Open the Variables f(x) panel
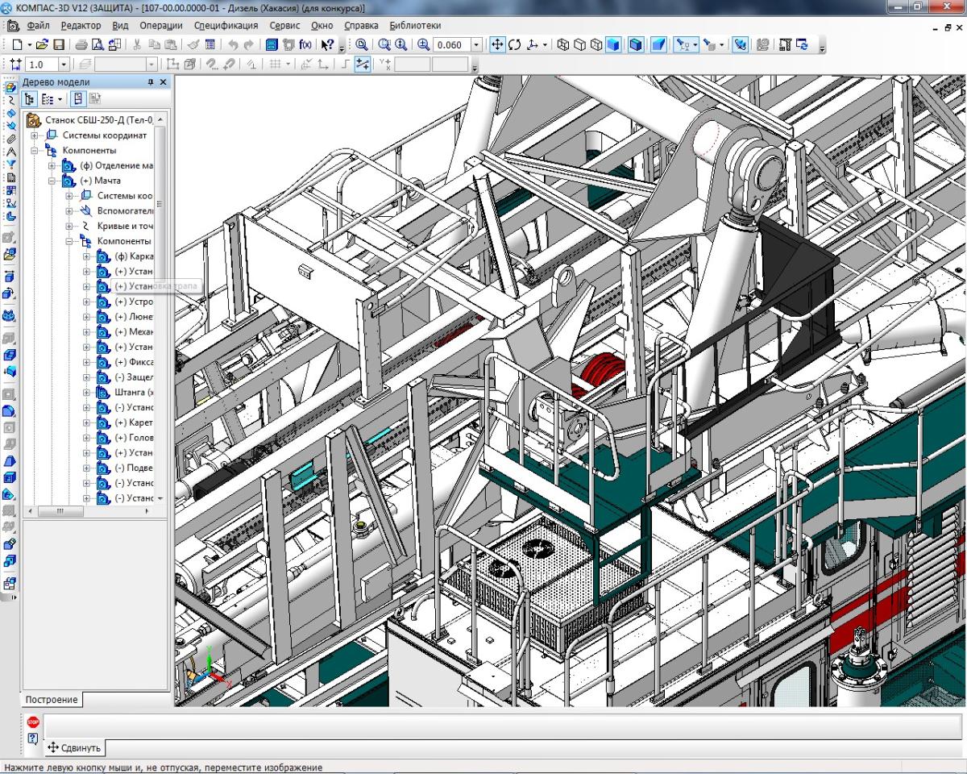Viewport: 967px width, 774px height. [306, 45]
